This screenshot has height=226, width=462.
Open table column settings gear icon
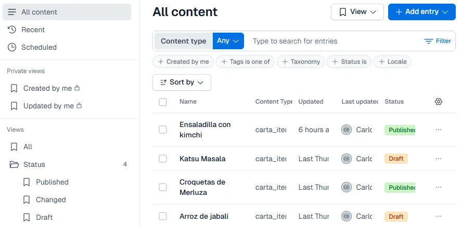(x=439, y=102)
